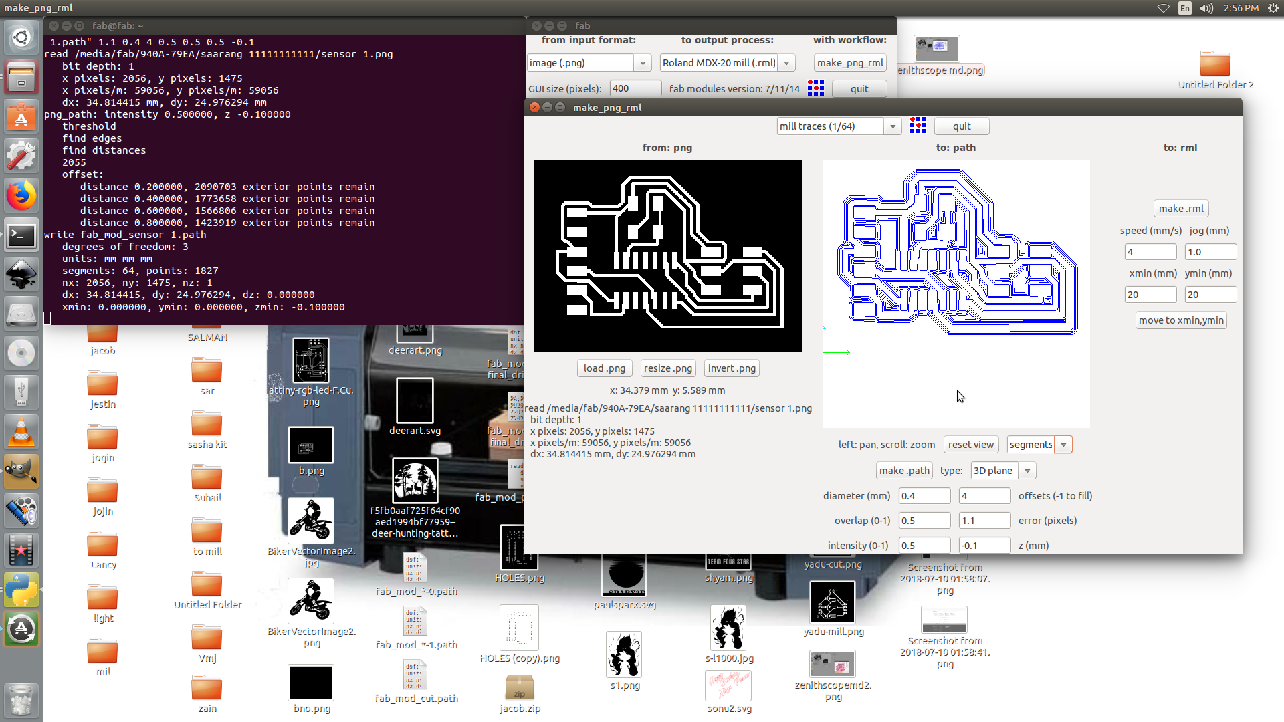Click ymin (mm) input field

point(1210,295)
